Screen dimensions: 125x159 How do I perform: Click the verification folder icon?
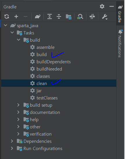tap(26, 134)
